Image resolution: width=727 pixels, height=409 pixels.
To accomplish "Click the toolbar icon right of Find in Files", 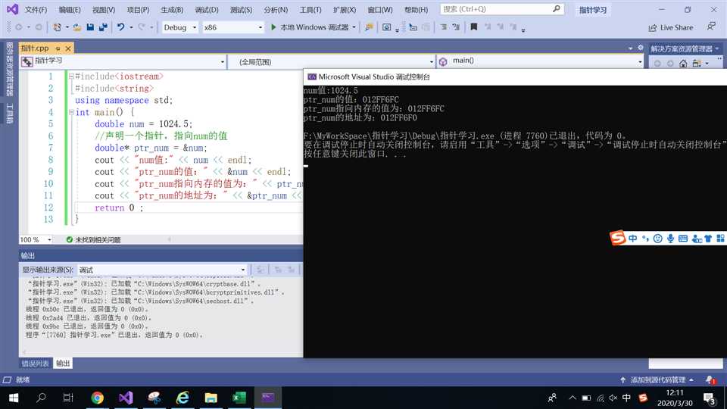I will (386, 27).
